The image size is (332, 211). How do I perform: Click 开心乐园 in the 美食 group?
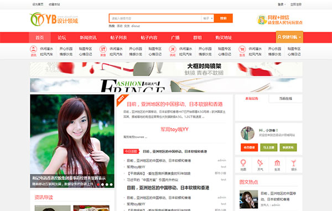pyautogui.click(x=136, y=49)
